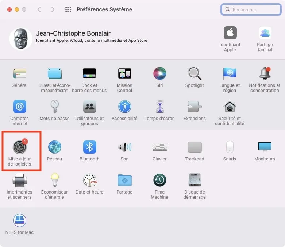
Task: Click the search magnifier icon
Action: point(228,9)
